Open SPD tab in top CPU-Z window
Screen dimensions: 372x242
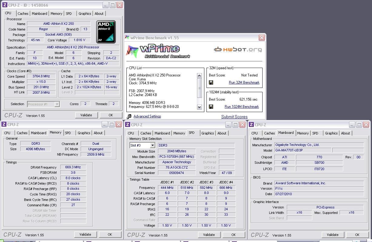69,14
